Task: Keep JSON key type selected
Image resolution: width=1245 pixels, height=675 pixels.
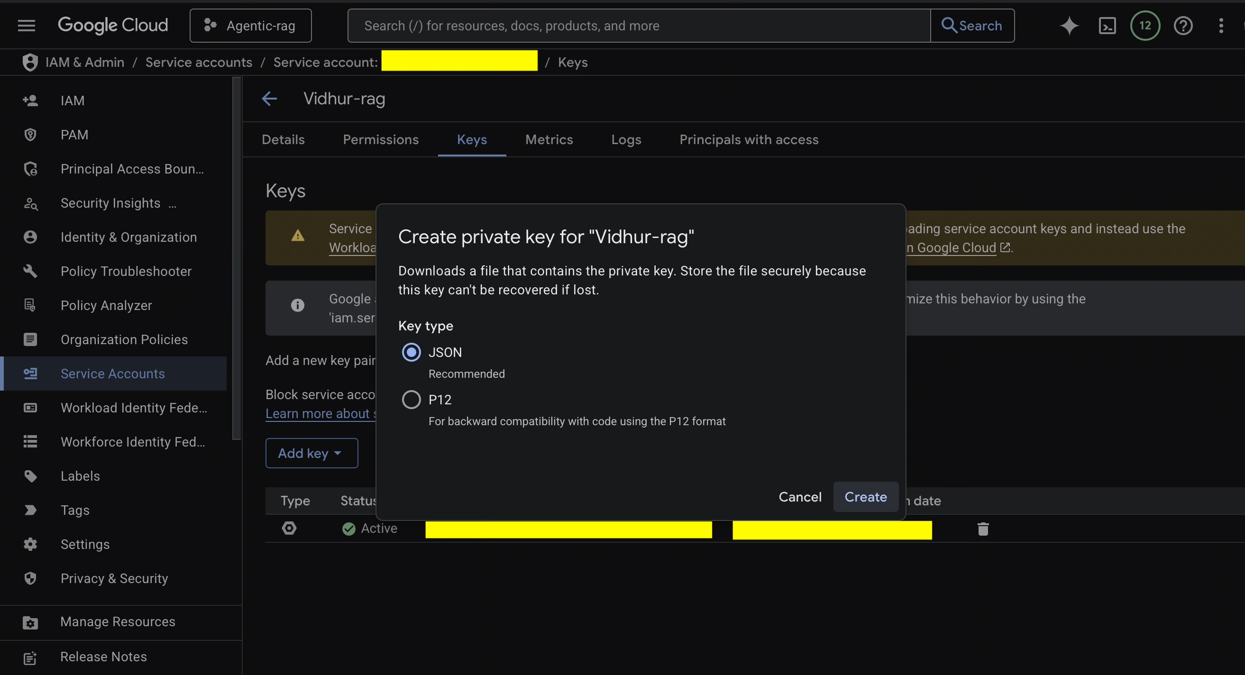Action: click(x=411, y=352)
